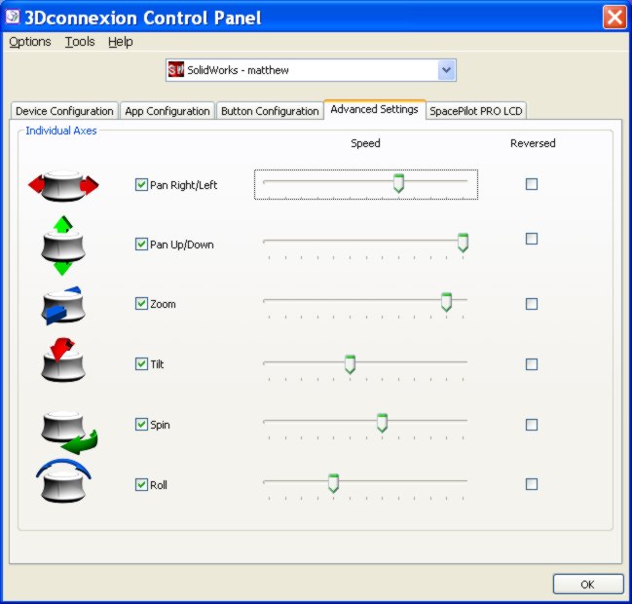
Task: Click the Tilt red arrow cap icon
Action: 63,359
